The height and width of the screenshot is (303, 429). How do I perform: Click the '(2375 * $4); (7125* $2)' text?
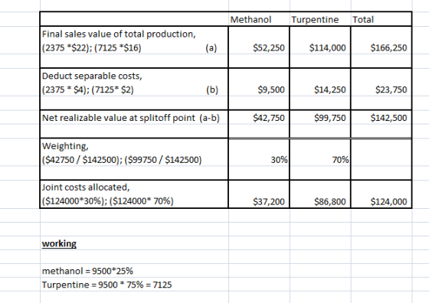tap(87, 90)
